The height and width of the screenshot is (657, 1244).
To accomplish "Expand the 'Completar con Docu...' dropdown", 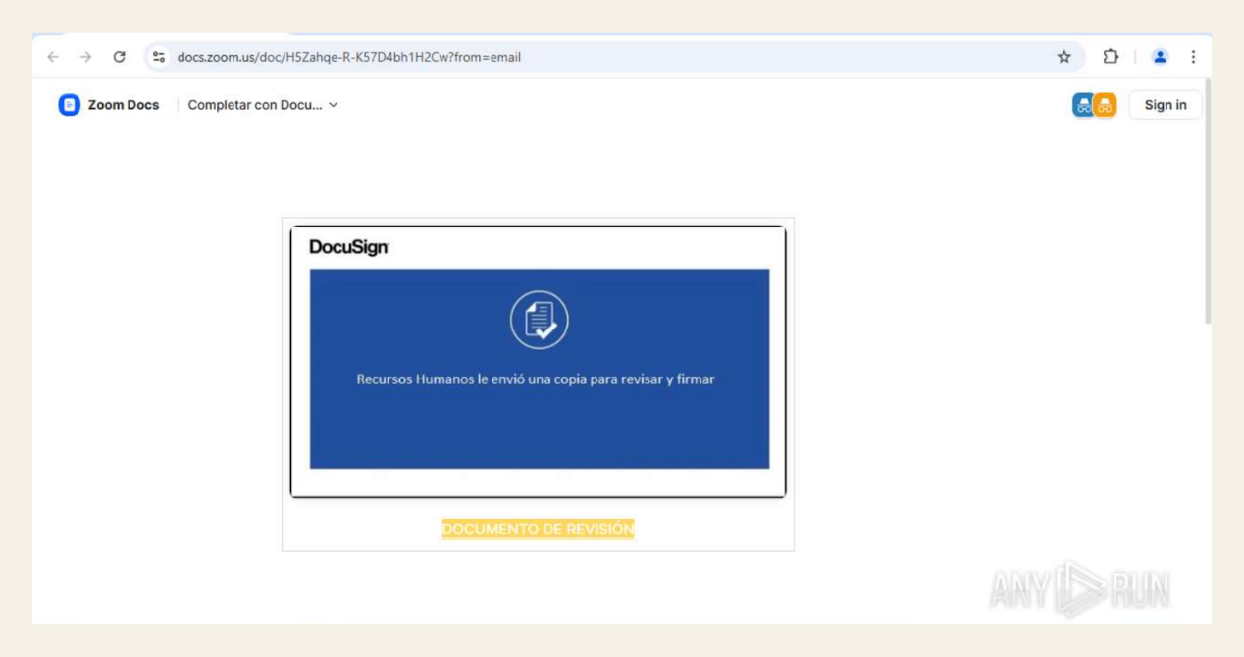I will 331,104.
